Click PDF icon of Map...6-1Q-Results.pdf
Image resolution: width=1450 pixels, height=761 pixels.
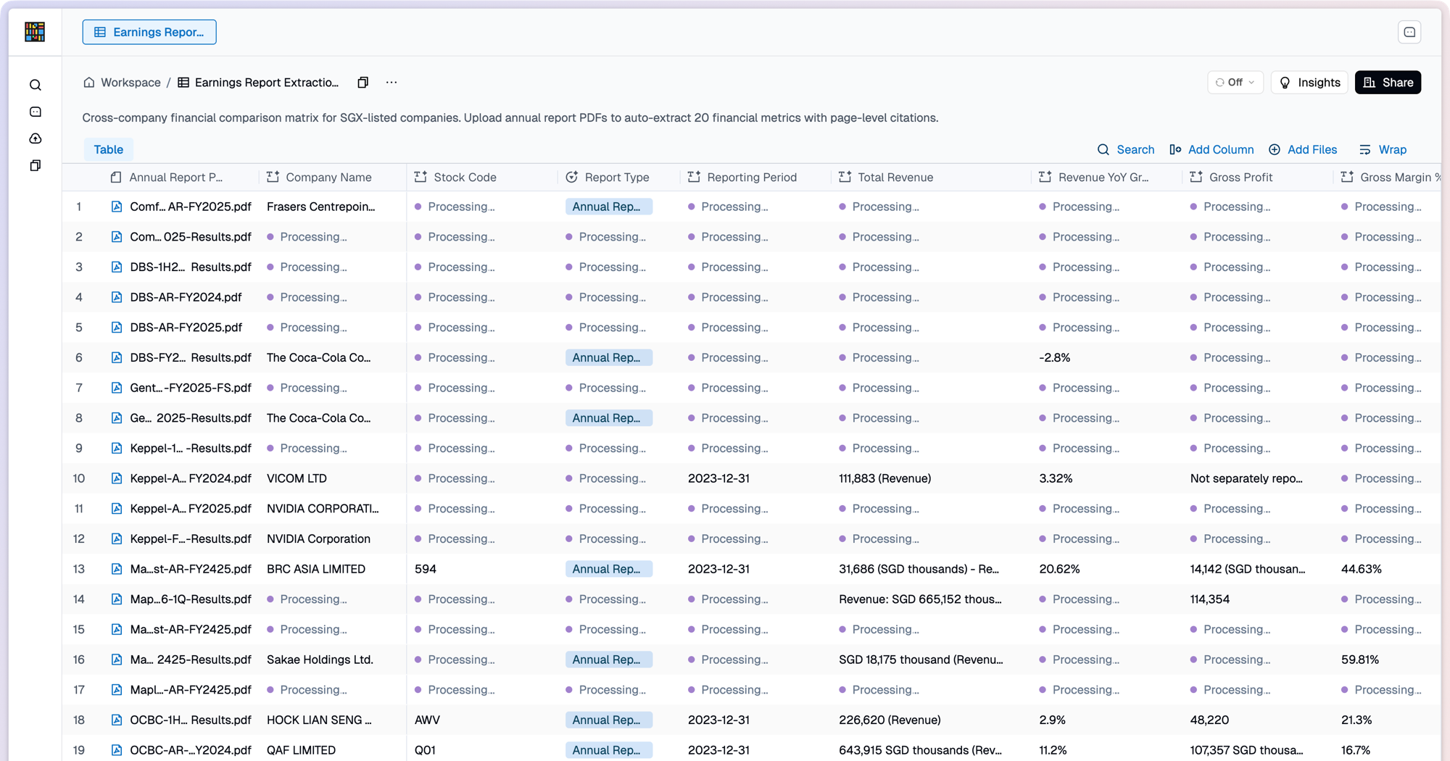tap(116, 599)
